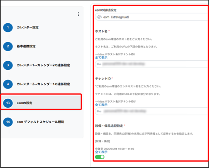Toggle the 設備・備品追記設定 switch off
Viewport: 209px width, 168px height.
click(x=100, y=157)
